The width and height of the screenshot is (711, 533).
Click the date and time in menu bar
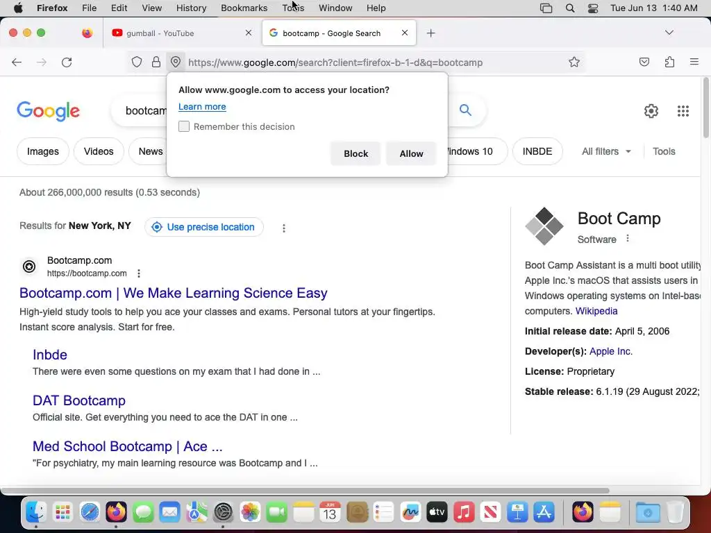[653, 8]
